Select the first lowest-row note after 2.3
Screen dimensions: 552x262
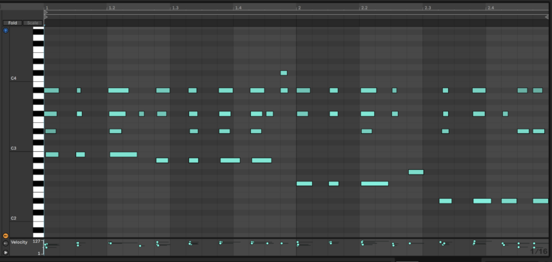(446, 201)
